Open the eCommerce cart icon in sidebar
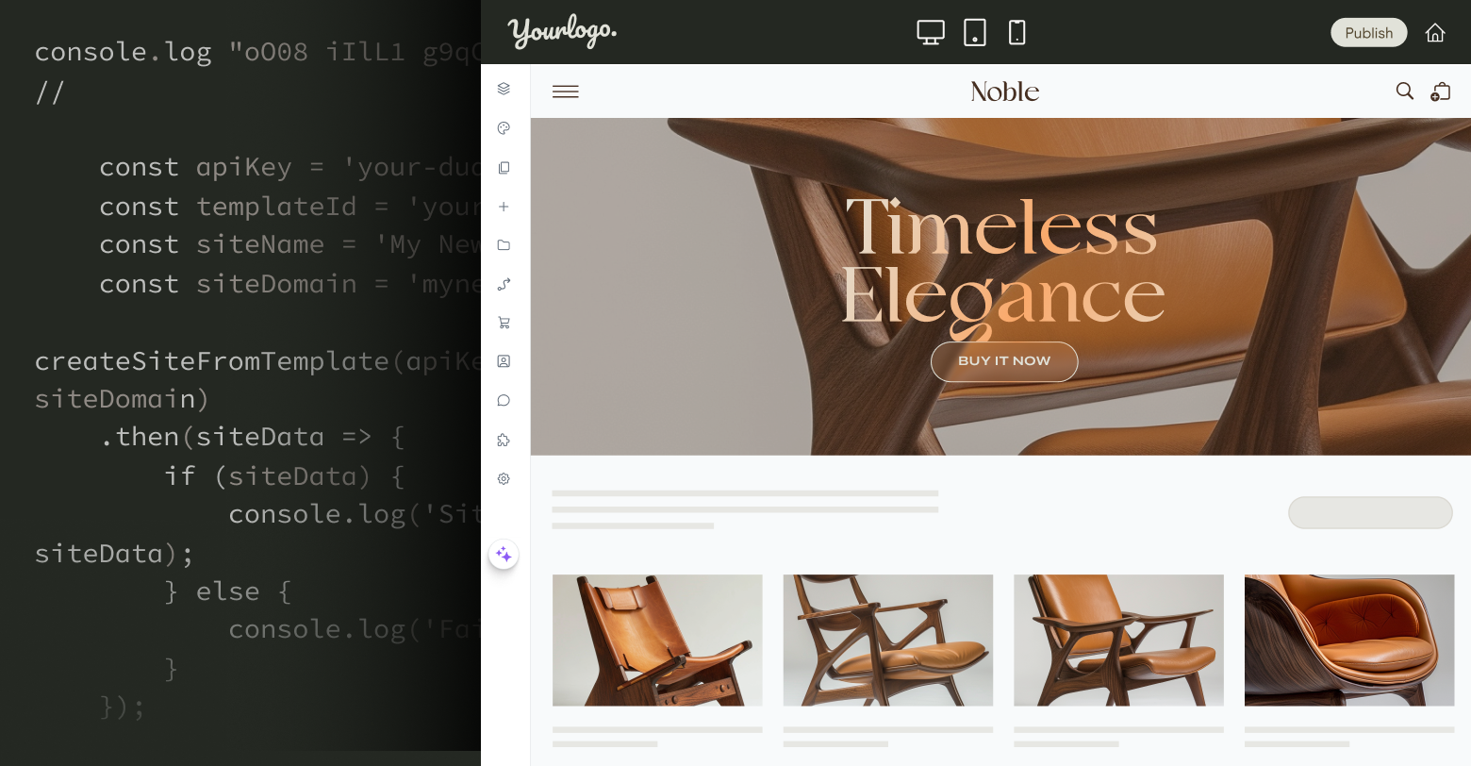Image resolution: width=1471 pixels, height=766 pixels. click(x=504, y=323)
